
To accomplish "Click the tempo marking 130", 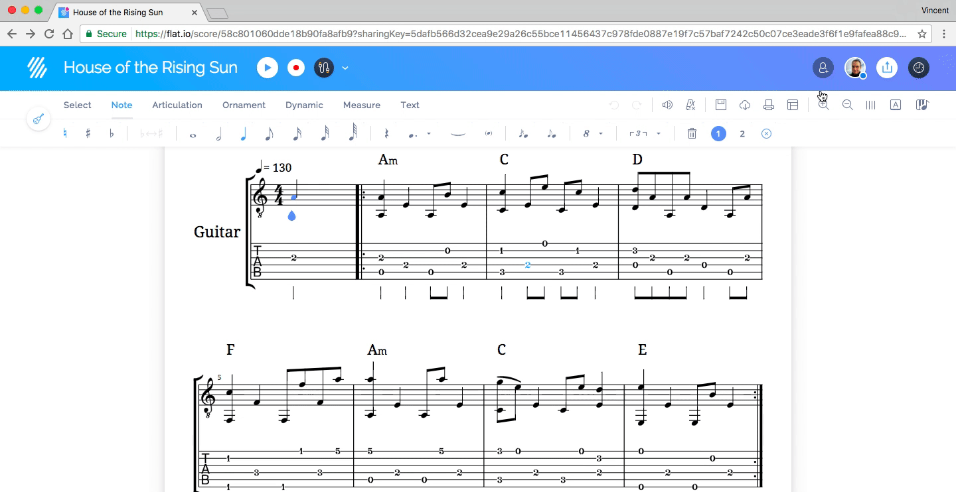I will [x=274, y=168].
